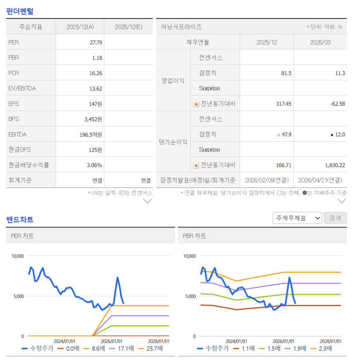Toggle 수정주가 legend in the PER chart
The width and height of the screenshot is (353, 363).
pyautogui.click(x=37, y=348)
